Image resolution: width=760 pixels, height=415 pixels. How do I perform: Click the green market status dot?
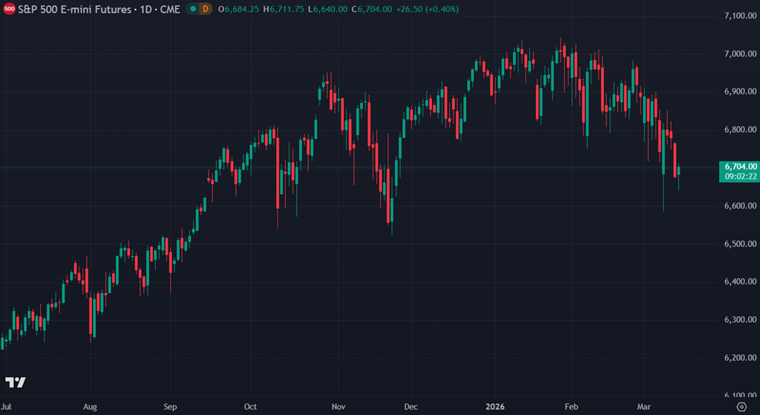coord(192,9)
